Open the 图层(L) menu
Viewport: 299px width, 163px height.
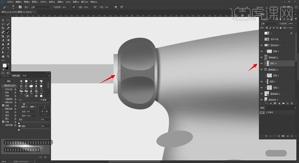[x=35, y=2]
